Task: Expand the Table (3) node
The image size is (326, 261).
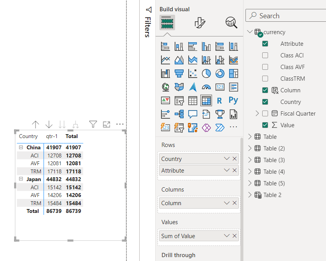Action: click(x=250, y=160)
